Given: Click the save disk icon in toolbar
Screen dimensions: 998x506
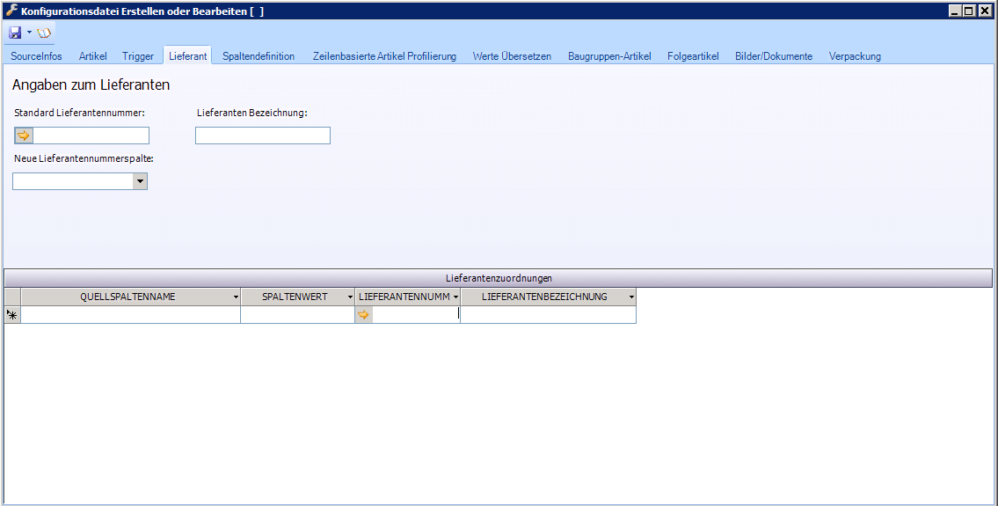Looking at the screenshot, I should [x=15, y=33].
